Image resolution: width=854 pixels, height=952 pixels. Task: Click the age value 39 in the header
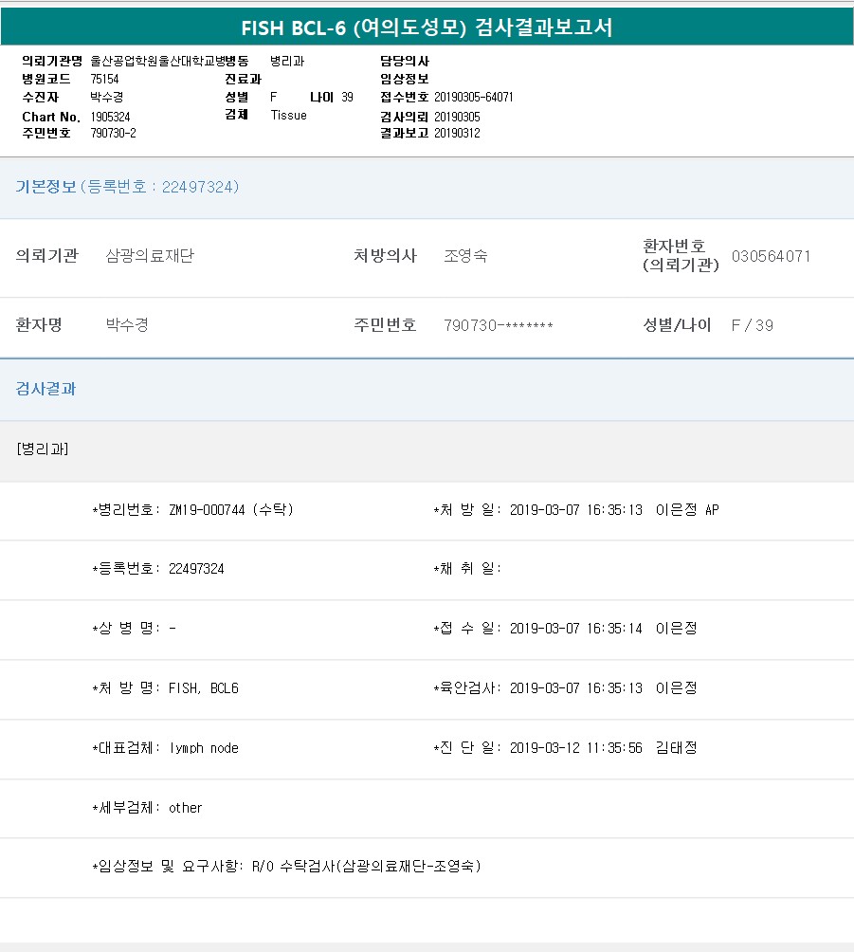click(x=347, y=97)
